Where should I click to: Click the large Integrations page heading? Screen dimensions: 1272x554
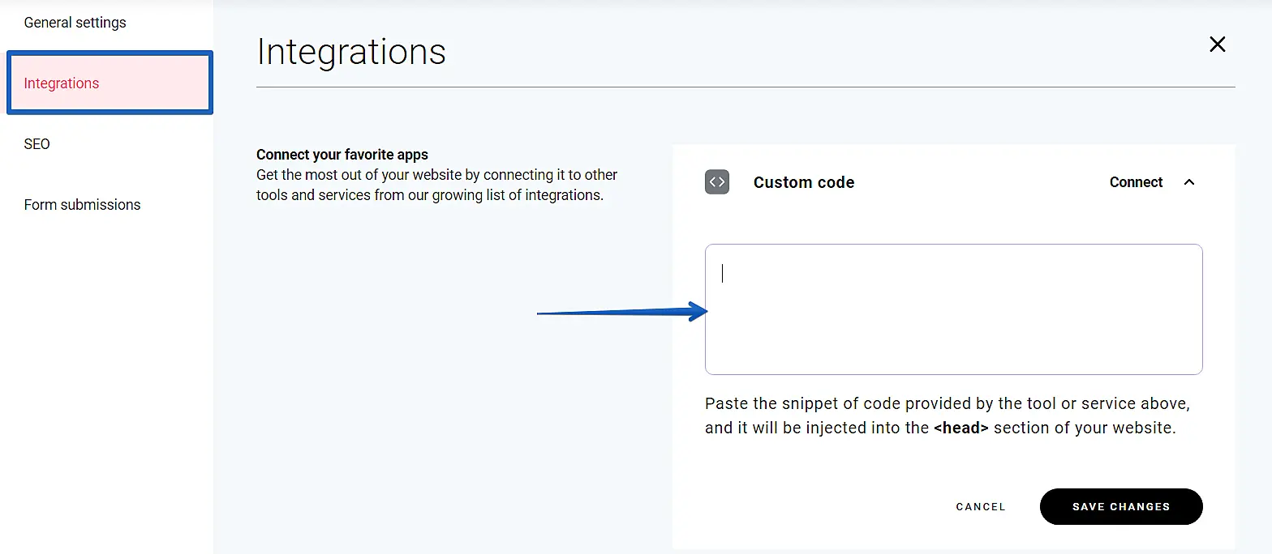tap(351, 51)
